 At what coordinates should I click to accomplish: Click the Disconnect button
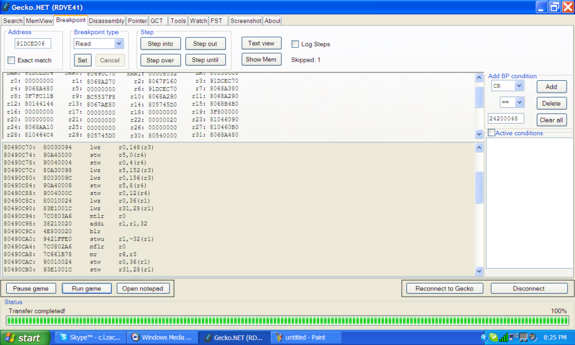(x=529, y=289)
